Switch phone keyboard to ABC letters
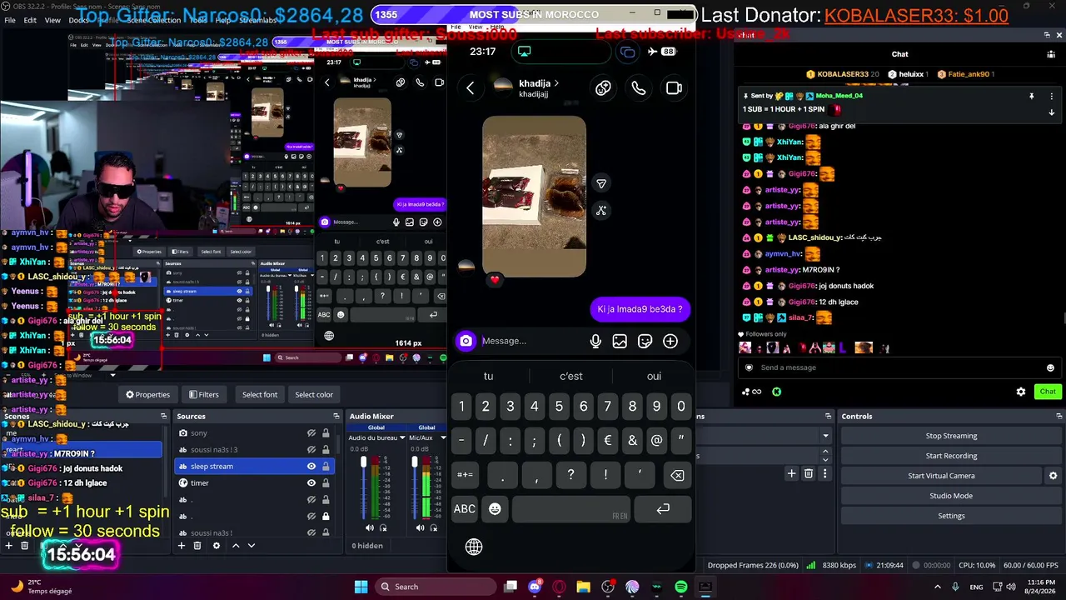Viewport: 1066px width, 600px height. pos(465,508)
